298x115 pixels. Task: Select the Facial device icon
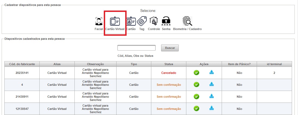coord(99,21)
